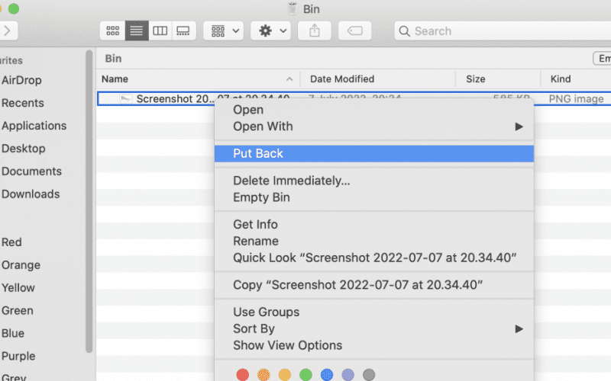Choose Empty Bin from context menu

(x=261, y=198)
